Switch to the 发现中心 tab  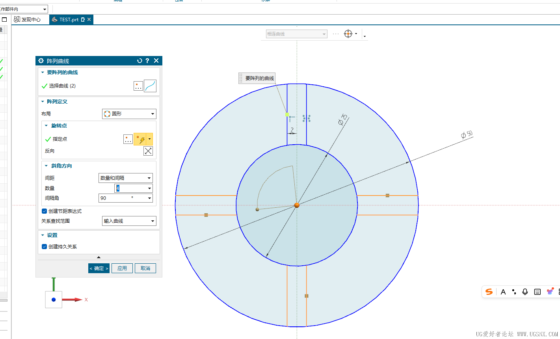pyautogui.click(x=28, y=19)
